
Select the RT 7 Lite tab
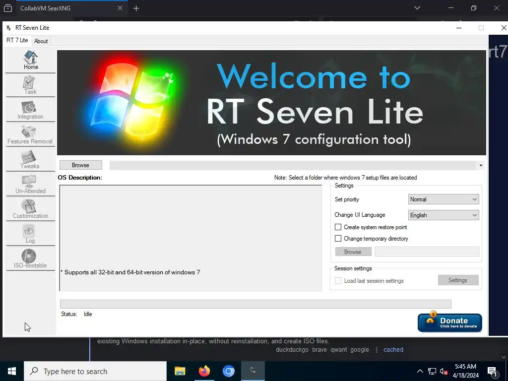pyautogui.click(x=17, y=40)
